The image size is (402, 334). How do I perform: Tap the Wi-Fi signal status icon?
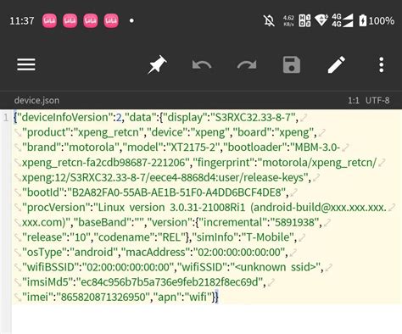point(321,20)
